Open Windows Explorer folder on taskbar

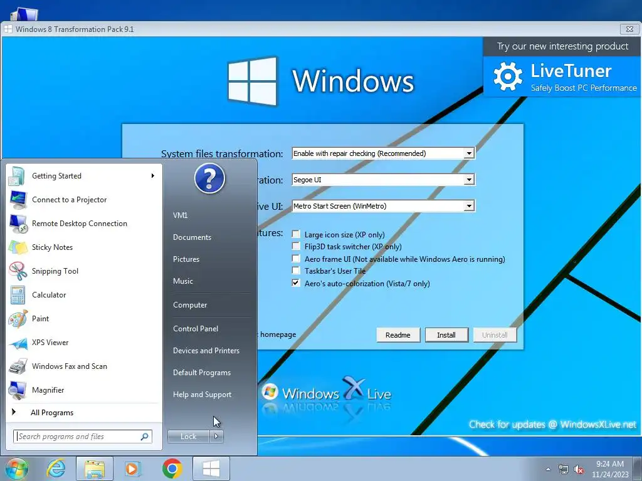[94, 468]
